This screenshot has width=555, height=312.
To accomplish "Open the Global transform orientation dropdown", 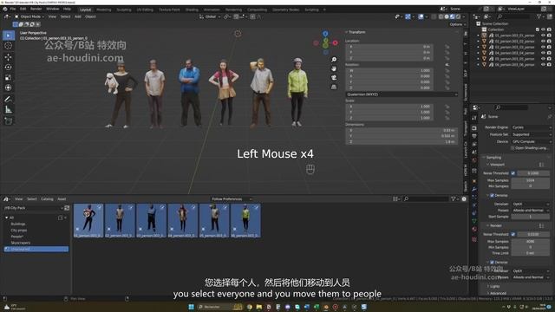I will click(x=210, y=16).
